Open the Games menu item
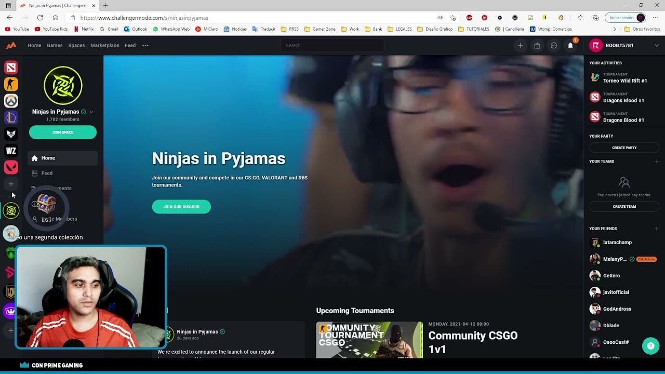Image resolution: width=665 pixels, height=374 pixels. [55, 46]
